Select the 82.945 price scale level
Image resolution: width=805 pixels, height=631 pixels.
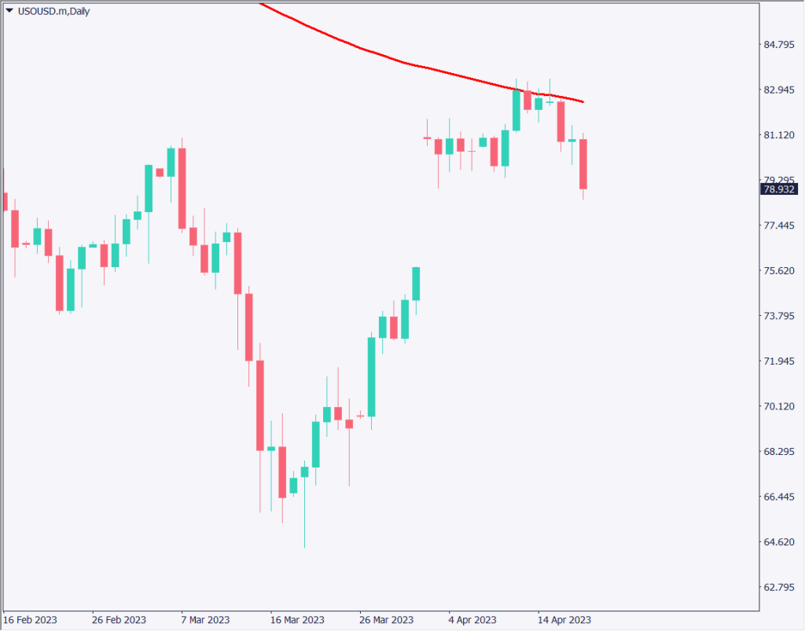coord(781,90)
